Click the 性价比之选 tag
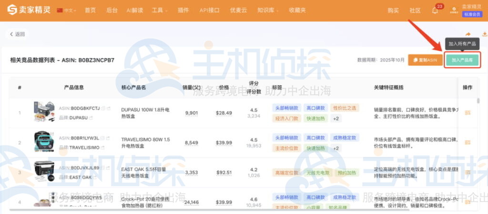The image size is (488, 214). [345, 108]
